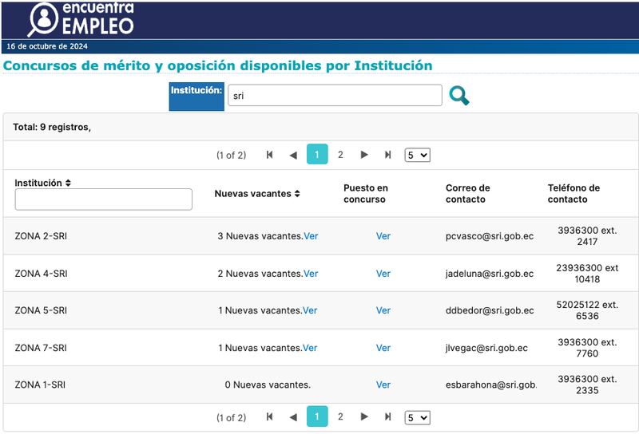Open rows-per-page dropdown in top paginator
Image resolution: width=639 pixels, height=434 pixels.
[417, 155]
